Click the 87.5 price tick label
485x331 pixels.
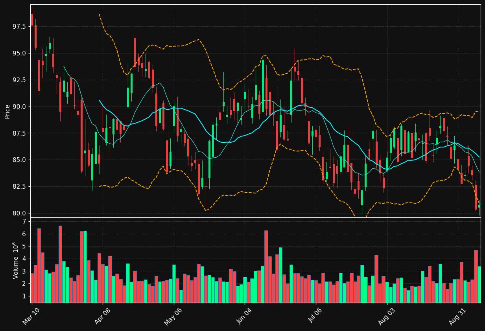19,134
